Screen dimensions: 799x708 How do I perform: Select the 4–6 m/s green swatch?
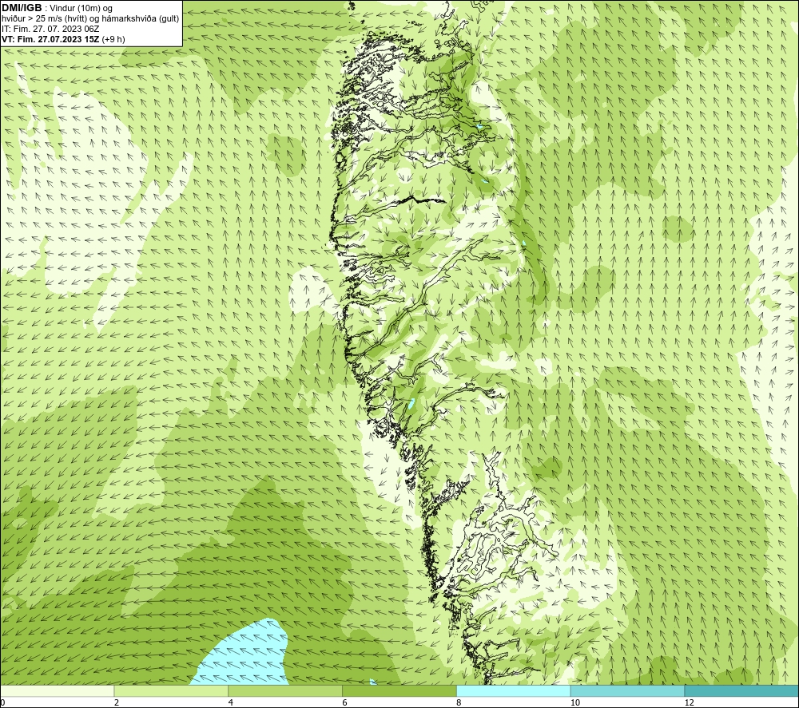(285, 690)
